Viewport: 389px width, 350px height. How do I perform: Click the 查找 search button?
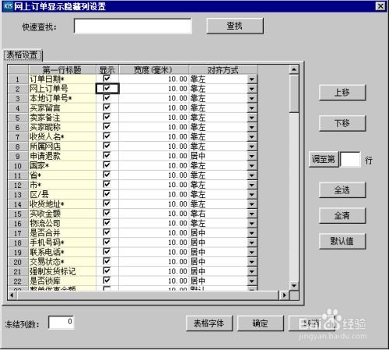point(235,26)
